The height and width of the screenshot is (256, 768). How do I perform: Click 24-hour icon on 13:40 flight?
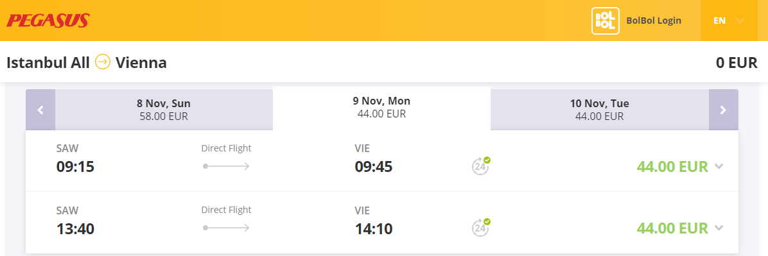coord(481,228)
